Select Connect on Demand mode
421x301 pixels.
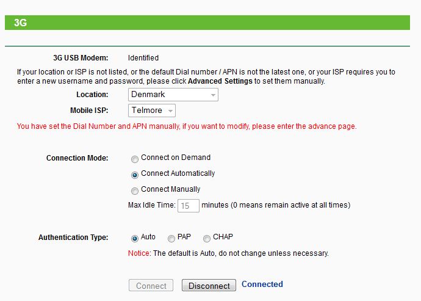tap(135, 158)
